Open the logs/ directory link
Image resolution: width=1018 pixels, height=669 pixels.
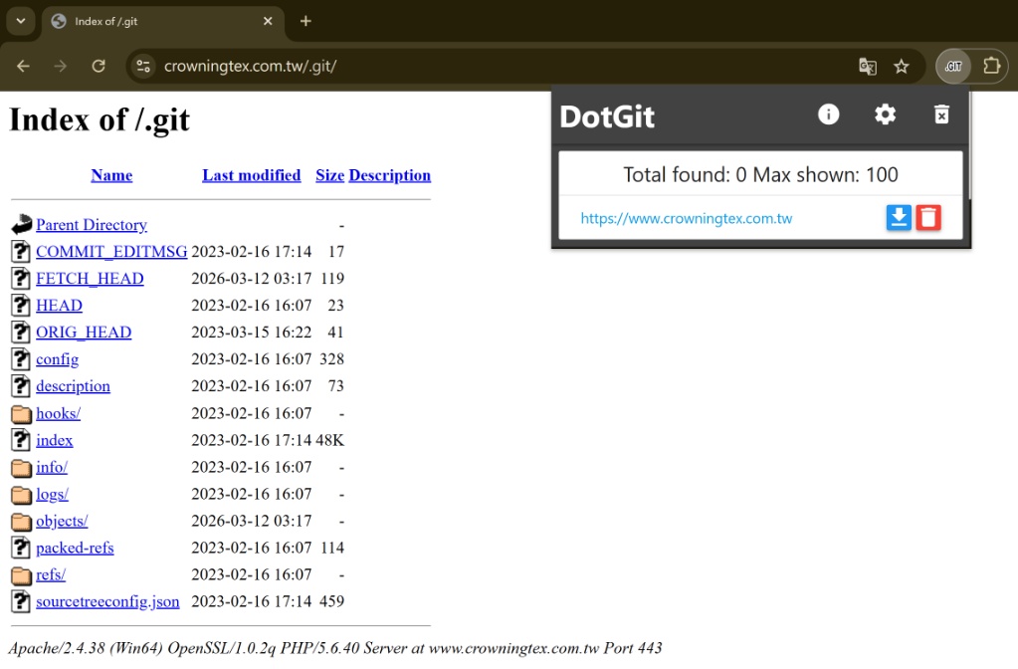(x=52, y=494)
